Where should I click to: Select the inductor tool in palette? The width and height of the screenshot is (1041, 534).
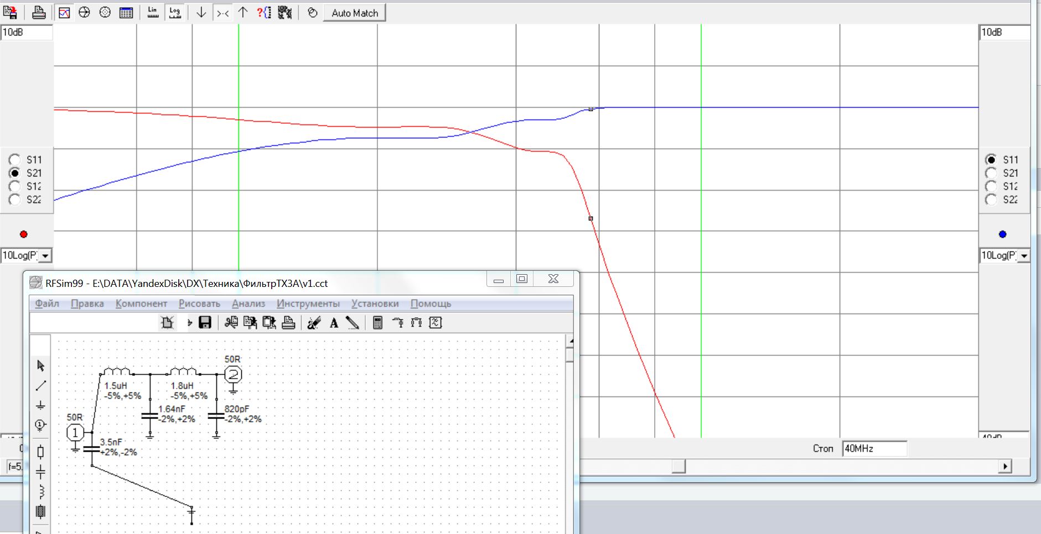(40, 492)
